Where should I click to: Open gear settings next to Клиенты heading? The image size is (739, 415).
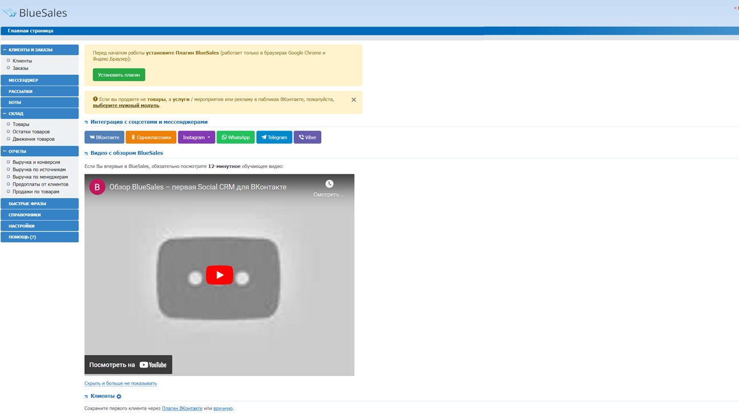119,396
